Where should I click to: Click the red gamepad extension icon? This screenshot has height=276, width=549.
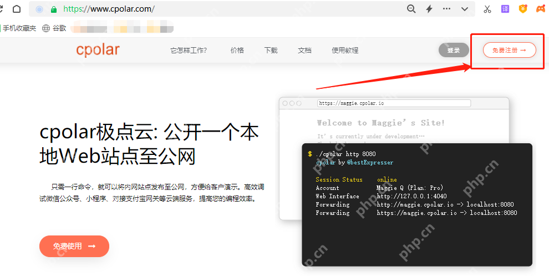pos(541,9)
